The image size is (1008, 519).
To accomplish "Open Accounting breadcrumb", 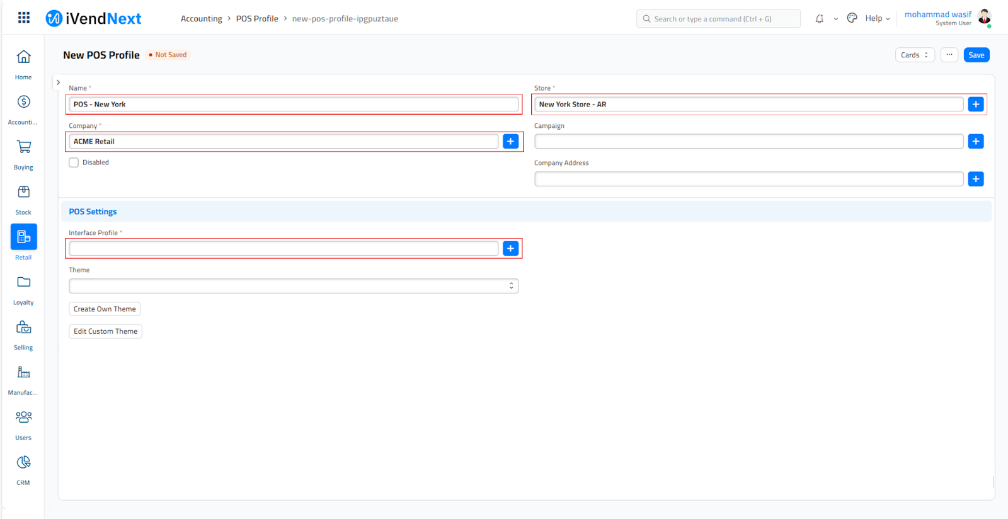I will click(x=201, y=19).
